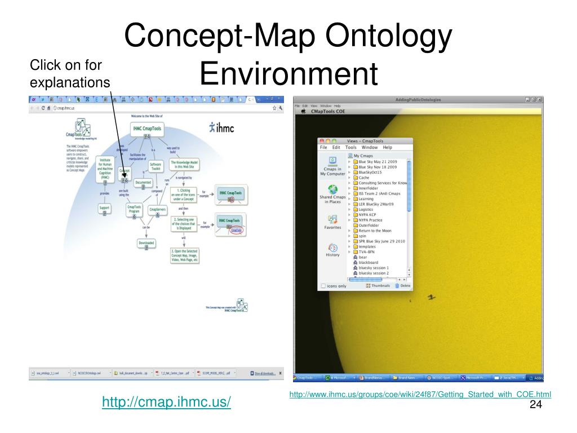Viewport: 577px width, 433px height.
Task: Click resource icon under Downloaded node
Action: pos(147,248)
